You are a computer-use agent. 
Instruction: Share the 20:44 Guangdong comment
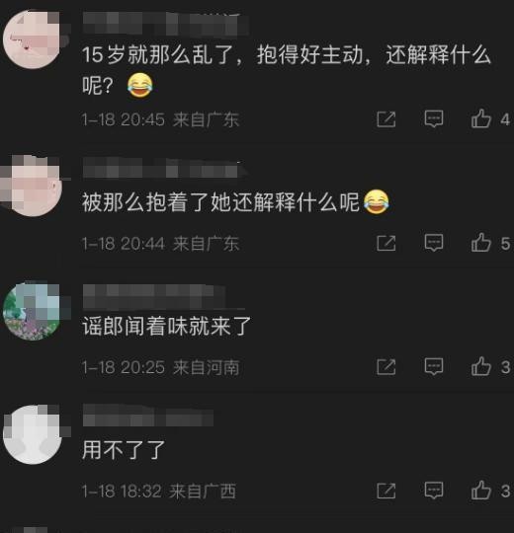[386, 243]
